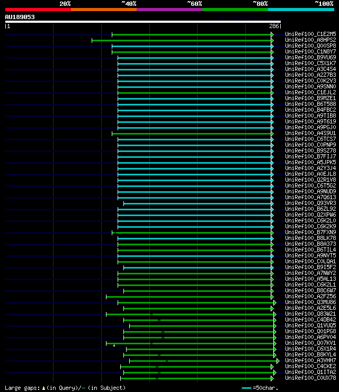Select the UniRef100_Q00SP8 label
This screenshot has height=392, width=339.
[310, 46]
